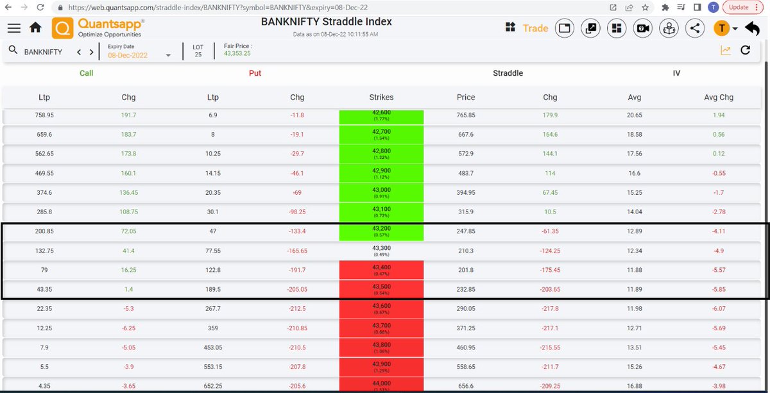This screenshot has width=770, height=393.
Task: Click the orange T profile avatar
Action: point(722,28)
